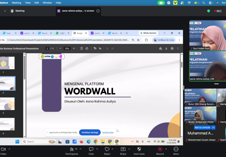The width and height of the screenshot is (226, 157).
Task: Click the PDF page number field
Action: [47, 49]
